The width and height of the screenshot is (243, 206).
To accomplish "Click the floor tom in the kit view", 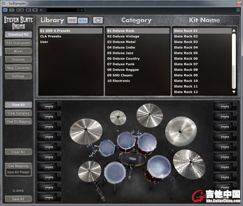I will click(159, 167).
